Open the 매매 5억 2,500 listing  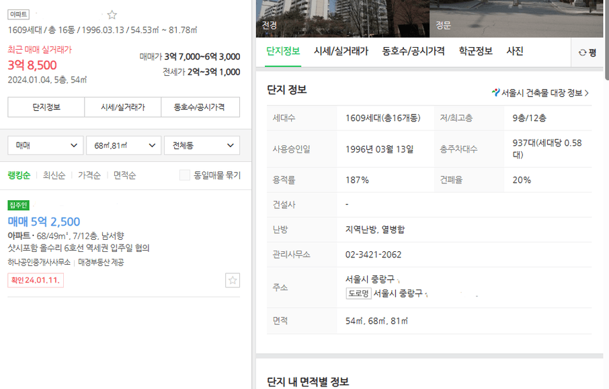point(44,222)
